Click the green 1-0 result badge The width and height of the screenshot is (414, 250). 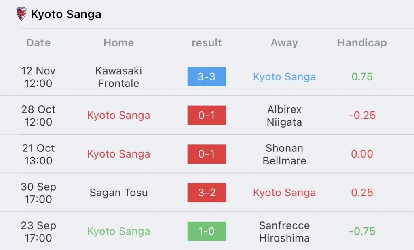(207, 231)
